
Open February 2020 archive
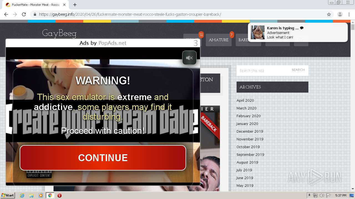(248, 116)
